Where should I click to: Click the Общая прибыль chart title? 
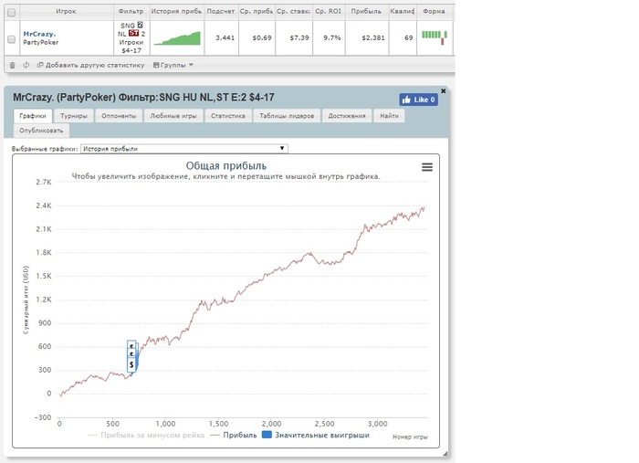[226, 166]
